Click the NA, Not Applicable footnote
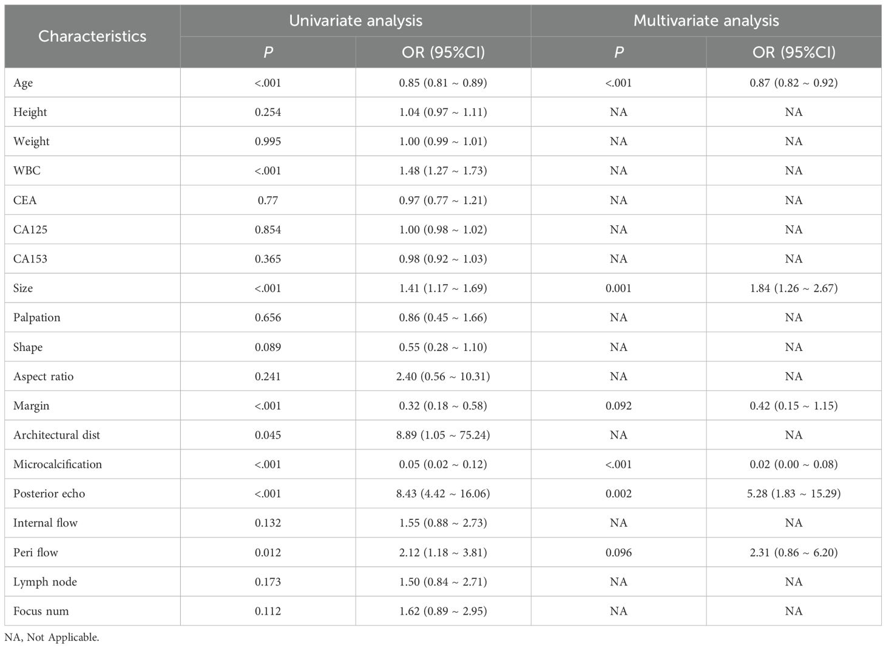 pyautogui.click(x=52, y=638)
